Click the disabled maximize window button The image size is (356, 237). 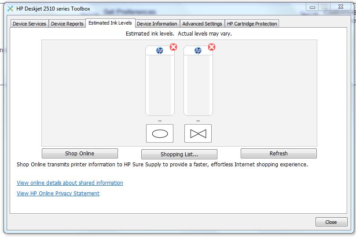coord(324,7)
